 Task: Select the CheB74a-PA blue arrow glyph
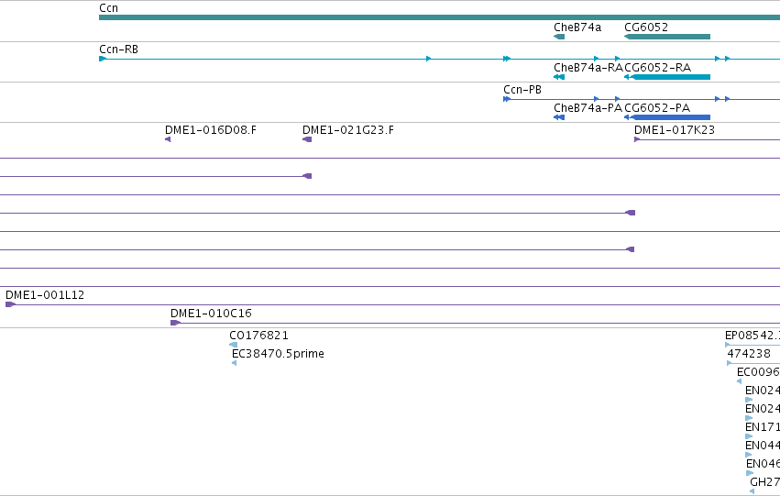coord(559,117)
